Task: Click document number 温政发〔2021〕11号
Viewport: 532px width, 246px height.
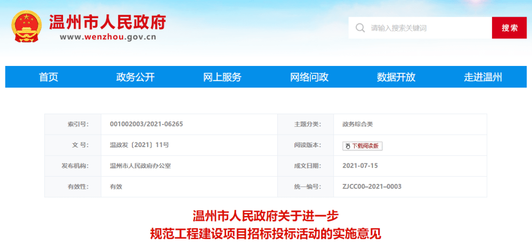Action: 139,145
